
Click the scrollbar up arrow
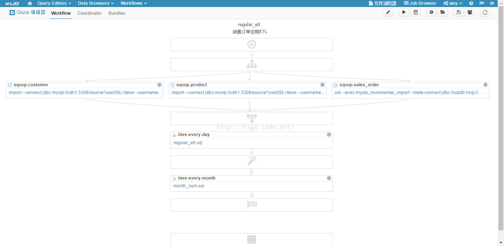click(501, 3)
